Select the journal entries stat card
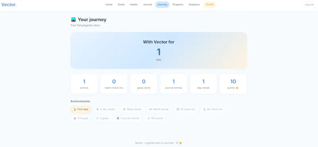 174,84
